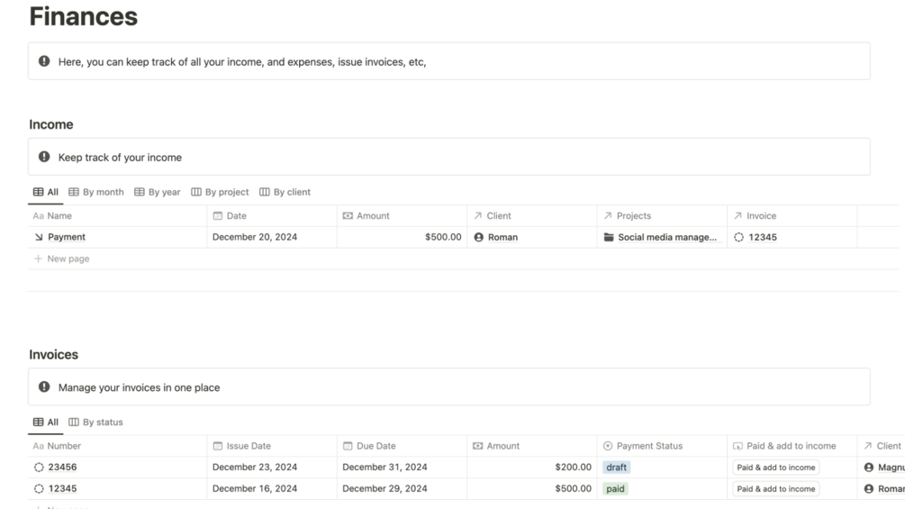Click the December 31, 2024 due date cell
This screenshot has width=905, height=509.
point(385,468)
